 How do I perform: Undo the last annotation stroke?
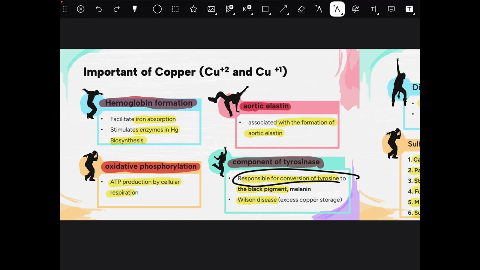click(99, 9)
